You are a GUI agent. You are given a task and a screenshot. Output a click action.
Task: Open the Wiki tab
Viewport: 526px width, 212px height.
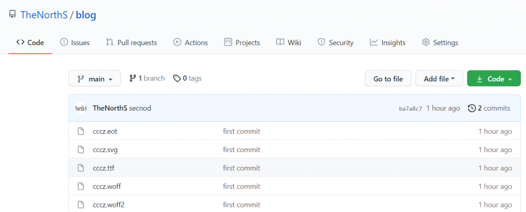point(289,43)
